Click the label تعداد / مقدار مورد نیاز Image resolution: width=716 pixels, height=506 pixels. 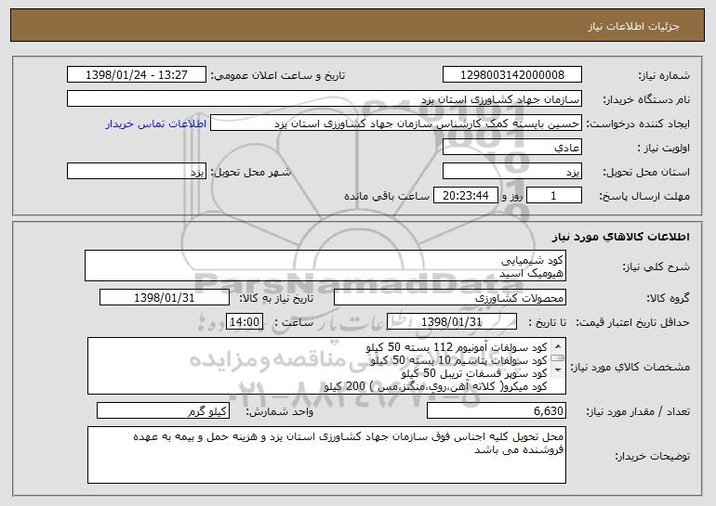638,411
